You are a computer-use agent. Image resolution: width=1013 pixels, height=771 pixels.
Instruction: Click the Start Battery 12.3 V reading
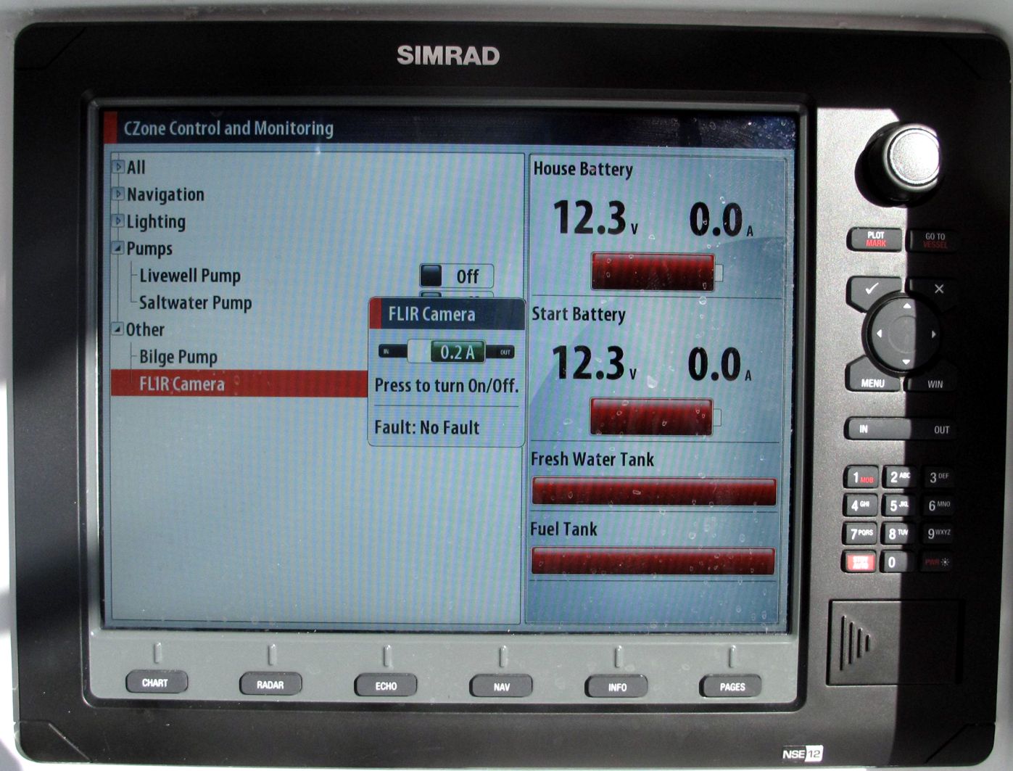594,363
